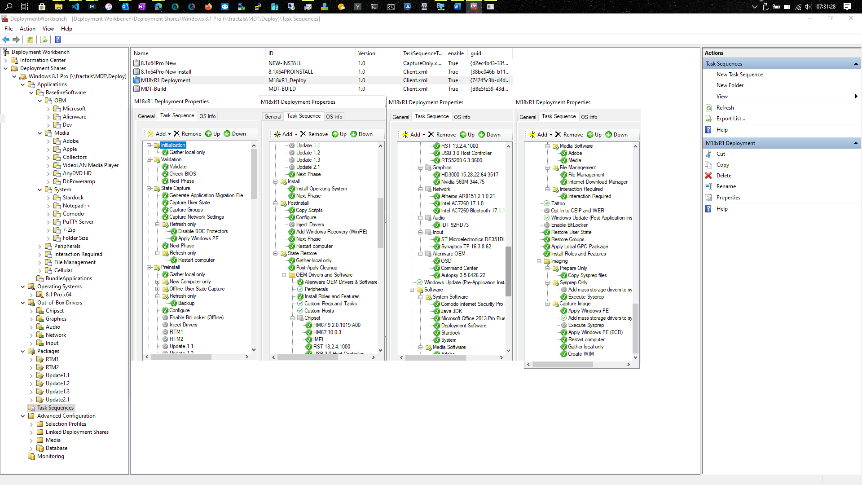This screenshot has width=862, height=485.
Task: Collapse the Applications tree node
Action: [x=23, y=84]
